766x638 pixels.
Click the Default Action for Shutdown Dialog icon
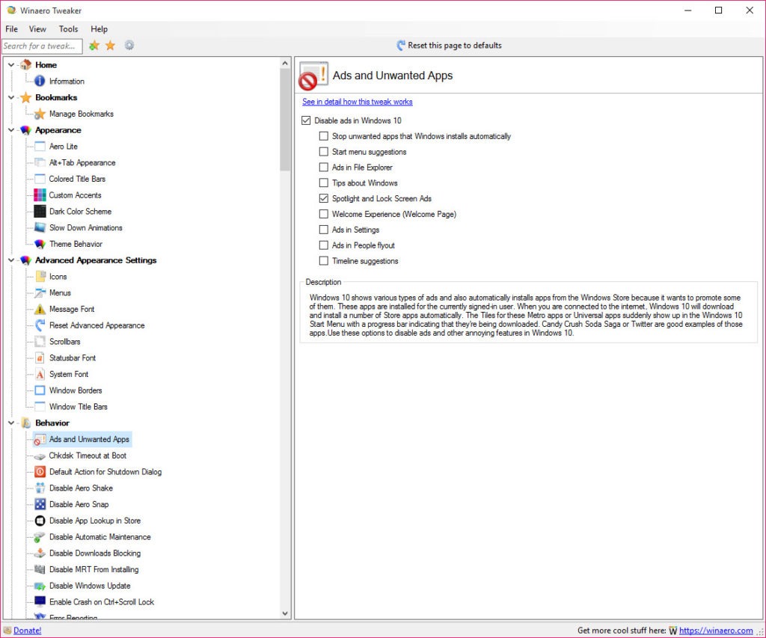pos(40,472)
